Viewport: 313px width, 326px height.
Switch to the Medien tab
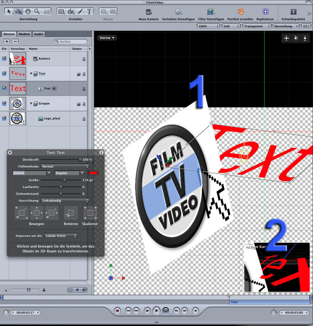(x=24, y=34)
